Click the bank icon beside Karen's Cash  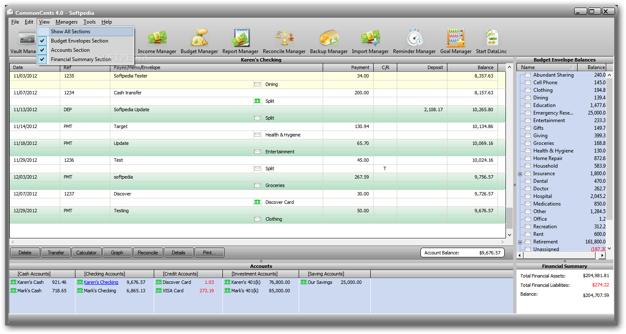tap(13, 282)
